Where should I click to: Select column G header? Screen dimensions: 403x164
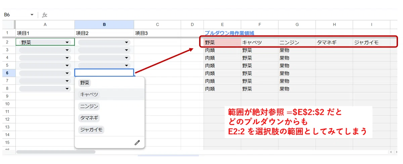pos(297,24)
